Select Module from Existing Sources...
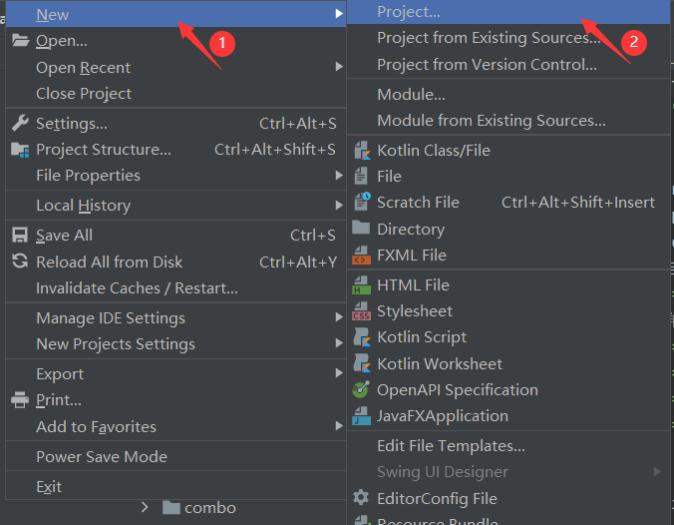This screenshot has height=525, width=674. pos(508,121)
